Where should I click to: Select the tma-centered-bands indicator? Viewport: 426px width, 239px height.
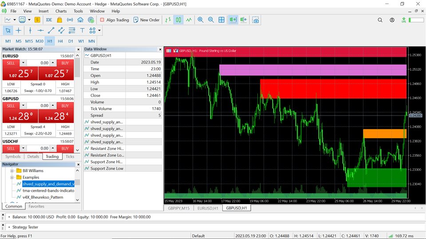[x=48, y=191]
